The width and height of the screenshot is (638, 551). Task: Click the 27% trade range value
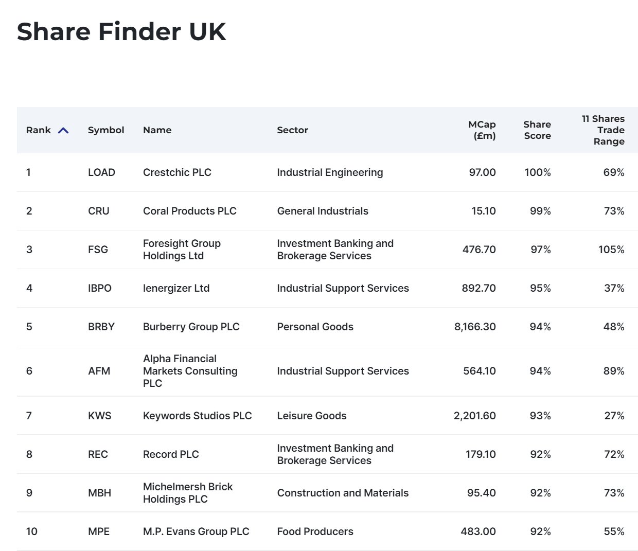pyautogui.click(x=614, y=416)
